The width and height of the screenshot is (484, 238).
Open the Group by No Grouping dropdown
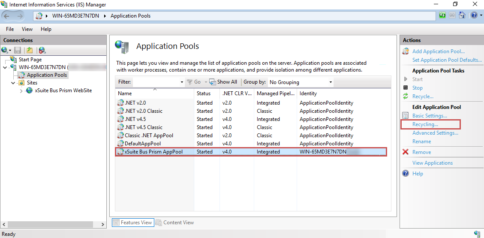(x=301, y=82)
